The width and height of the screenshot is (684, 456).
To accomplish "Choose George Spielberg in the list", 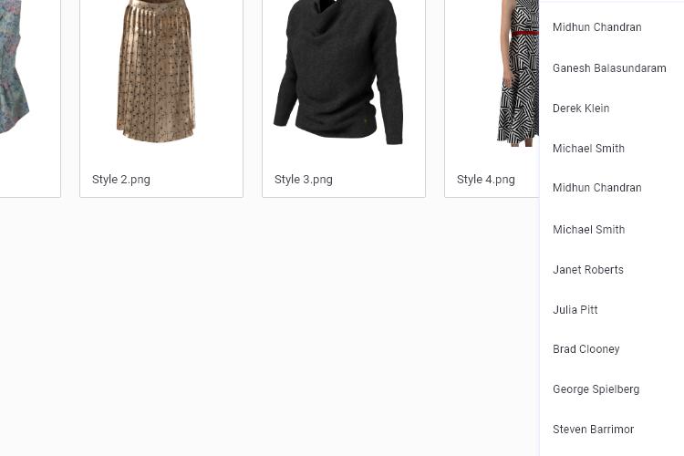I will [596, 389].
